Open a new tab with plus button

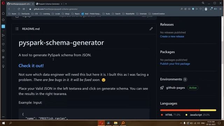[66, 4]
